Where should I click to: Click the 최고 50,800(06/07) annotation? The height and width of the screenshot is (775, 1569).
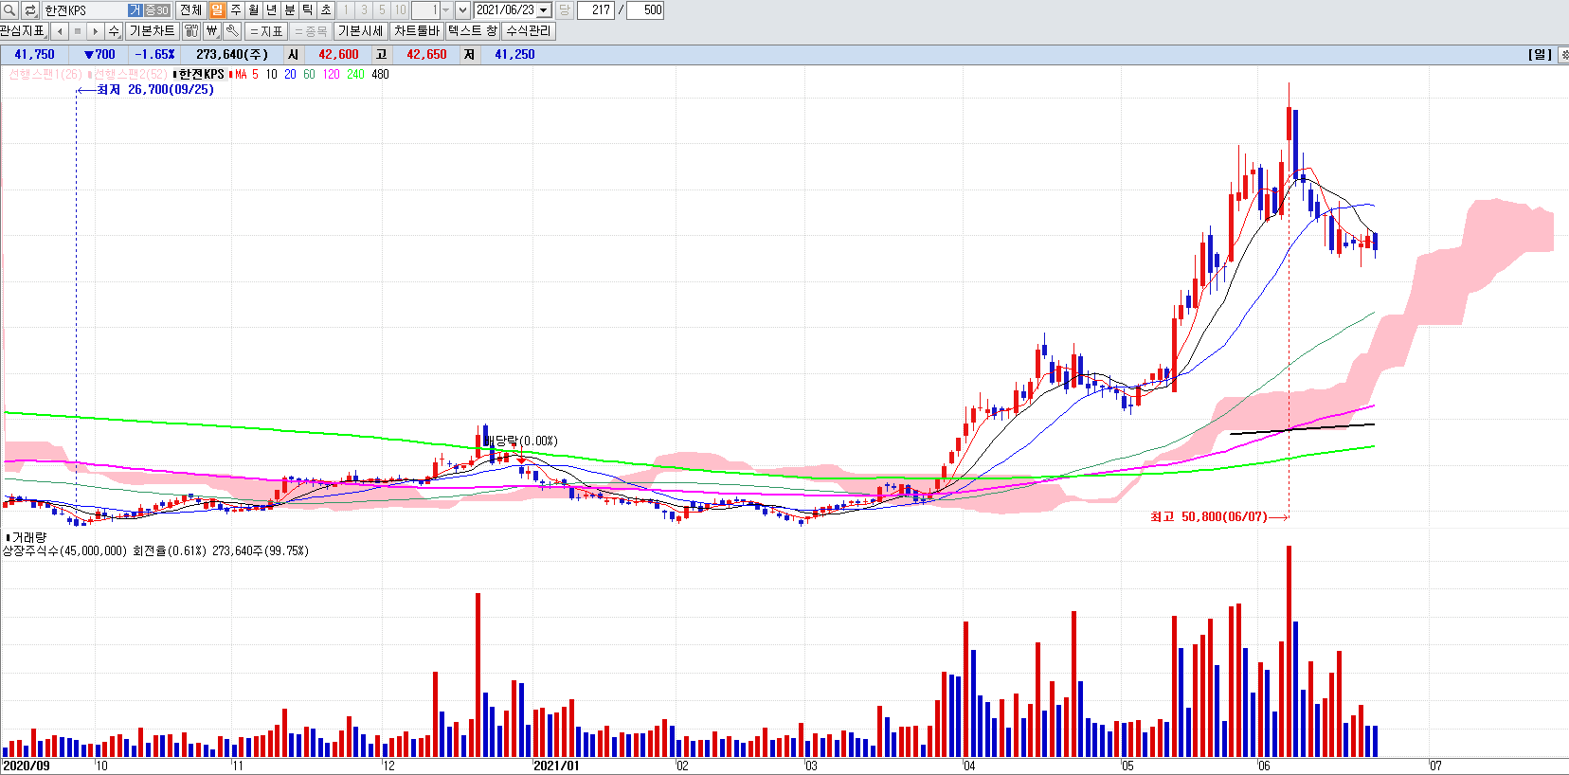coord(1209,517)
